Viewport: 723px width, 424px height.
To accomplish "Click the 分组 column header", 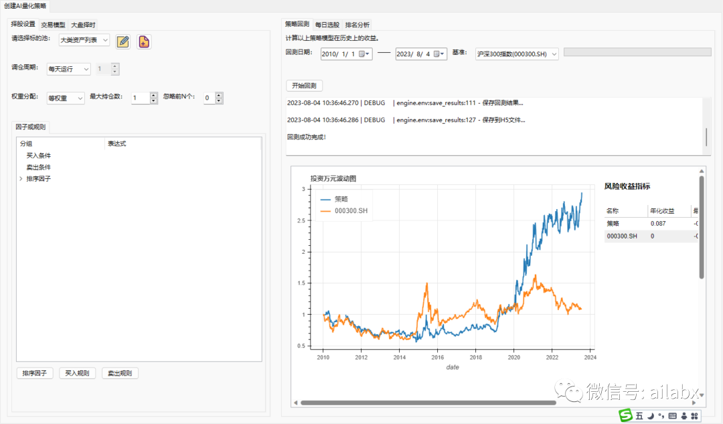I will [x=61, y=143].
